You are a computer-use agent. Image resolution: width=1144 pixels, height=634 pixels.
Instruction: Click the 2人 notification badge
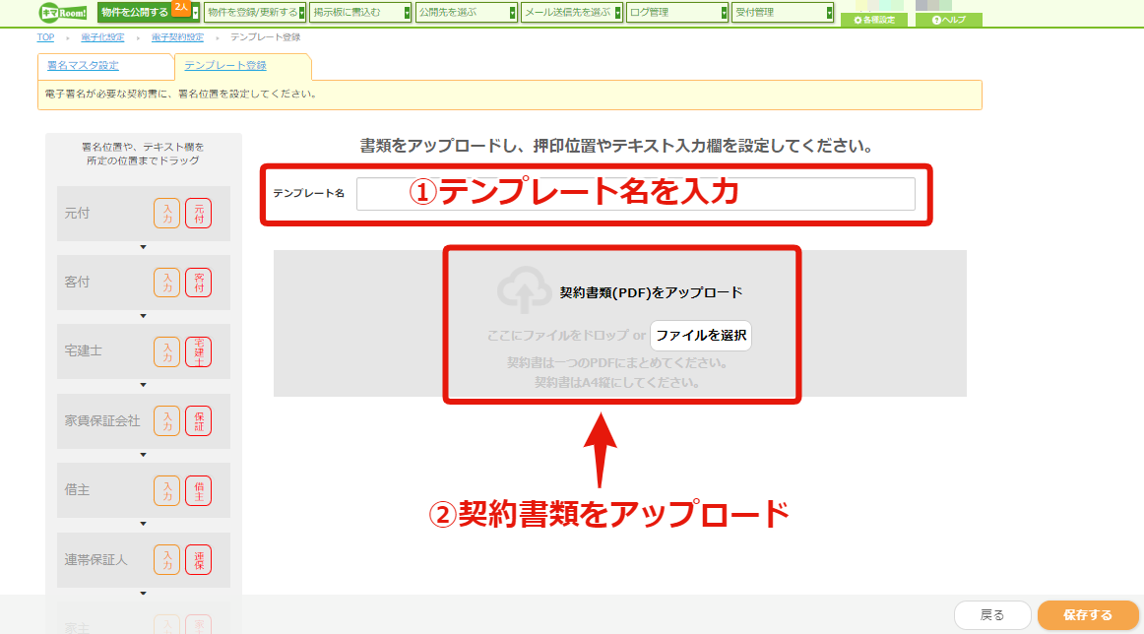click(x=181, y=7)
